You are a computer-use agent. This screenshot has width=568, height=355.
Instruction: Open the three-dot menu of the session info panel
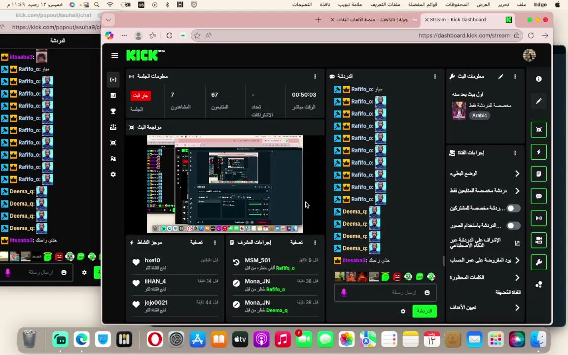click(x=315, y=76)
